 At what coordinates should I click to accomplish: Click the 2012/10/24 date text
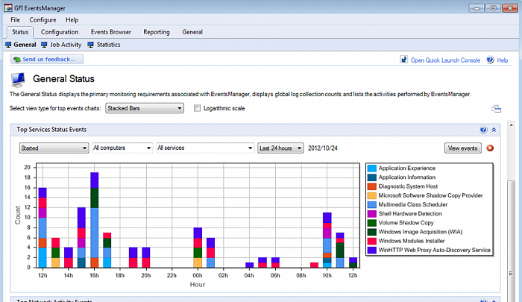coord(323,148)
